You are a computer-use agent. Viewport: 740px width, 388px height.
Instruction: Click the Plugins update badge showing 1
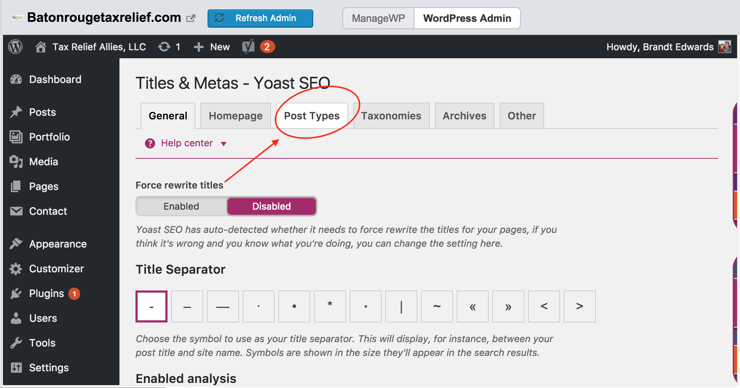click(x=74, y=294)
